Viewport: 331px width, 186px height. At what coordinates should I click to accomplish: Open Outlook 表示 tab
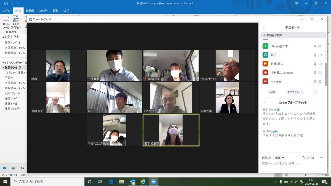click(55, 10)
